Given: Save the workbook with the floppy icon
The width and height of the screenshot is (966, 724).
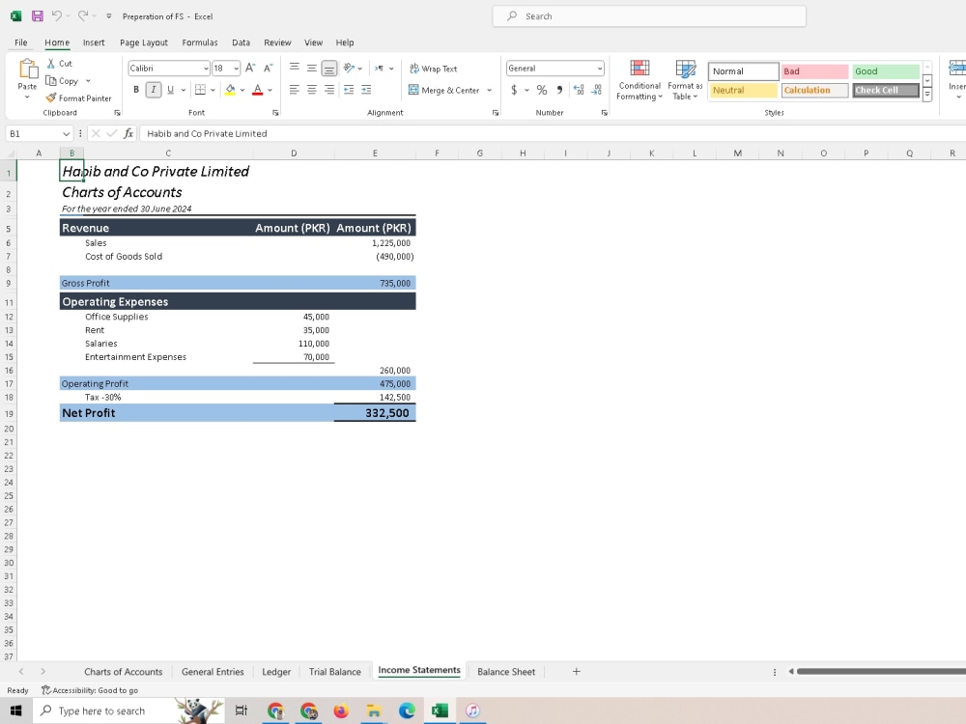Looking at the screenshot, I should coord(37,16).
